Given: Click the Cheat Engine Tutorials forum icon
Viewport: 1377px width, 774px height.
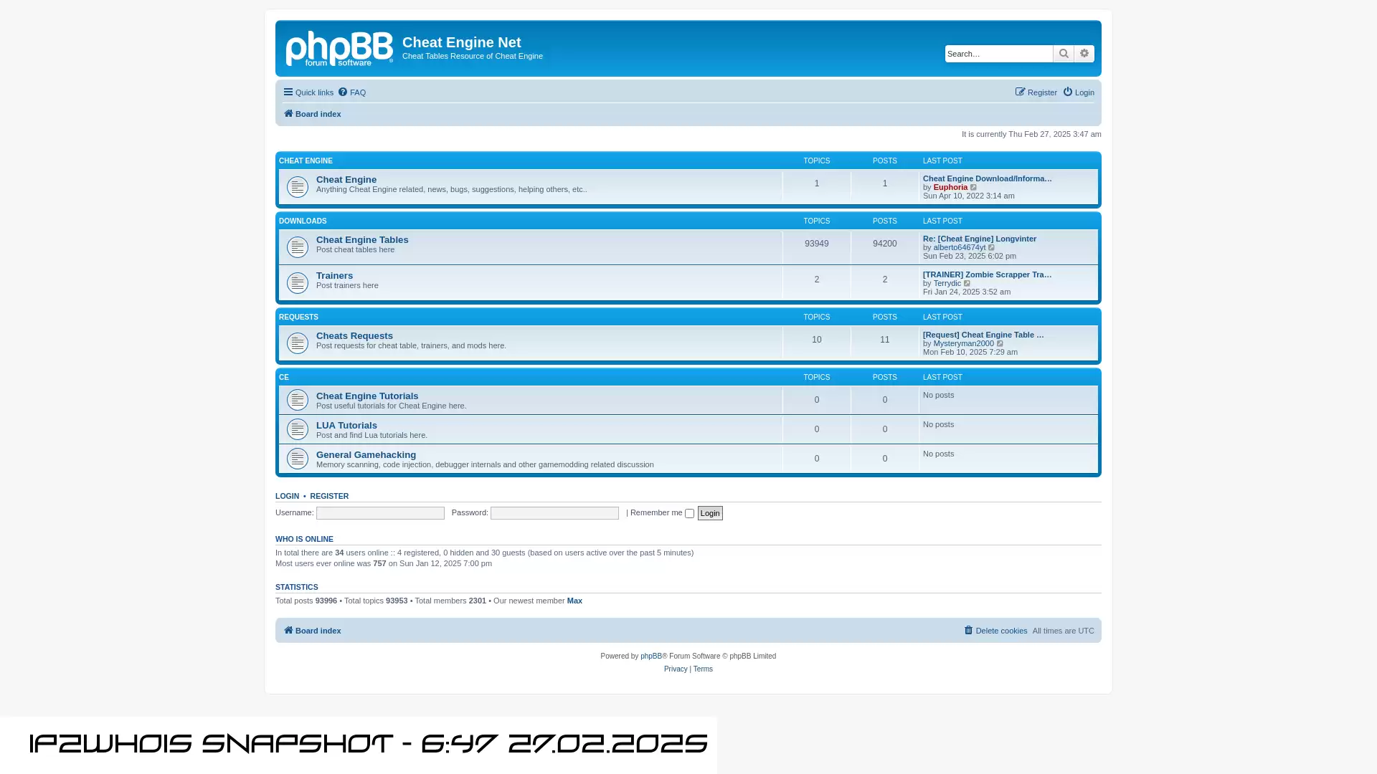Looking at the screenshot, I should tap(298, 400).
